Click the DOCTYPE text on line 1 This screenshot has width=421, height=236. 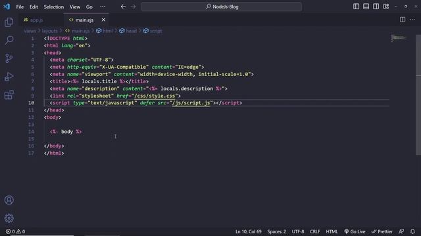pyautogui.click(x=60, y=39)
